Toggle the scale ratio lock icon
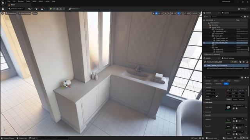The width and height of the screenshot is (250, 140). pyautogui.click(x=217, y=96)
